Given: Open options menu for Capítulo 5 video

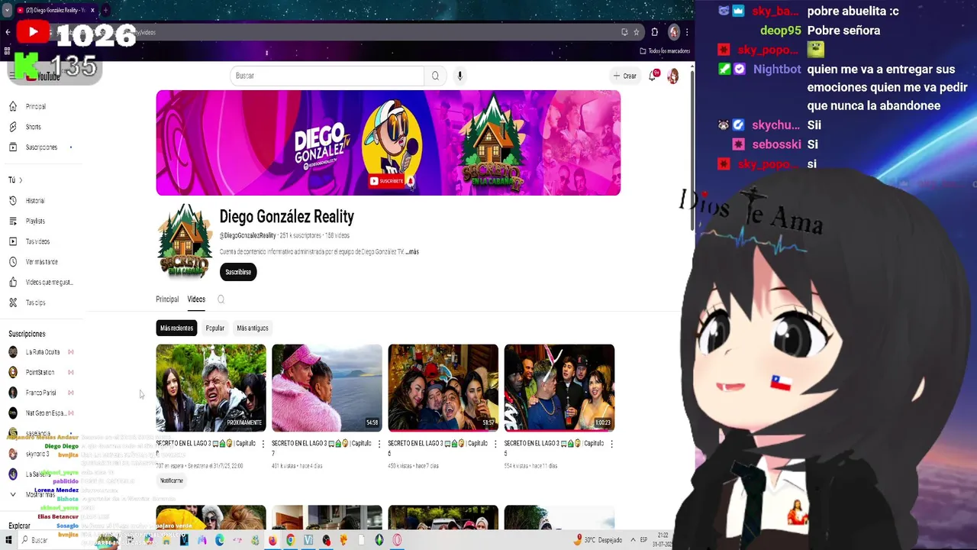Looking at the screenshot, I should click(x=611, y=444).
